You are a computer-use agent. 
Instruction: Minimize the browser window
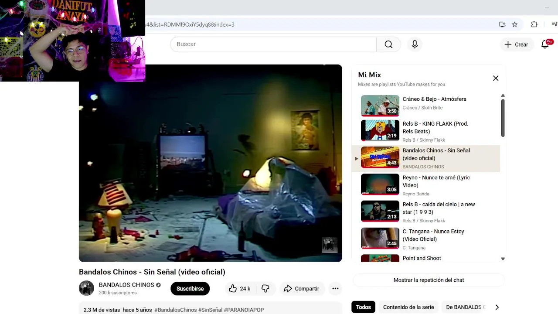547,7
